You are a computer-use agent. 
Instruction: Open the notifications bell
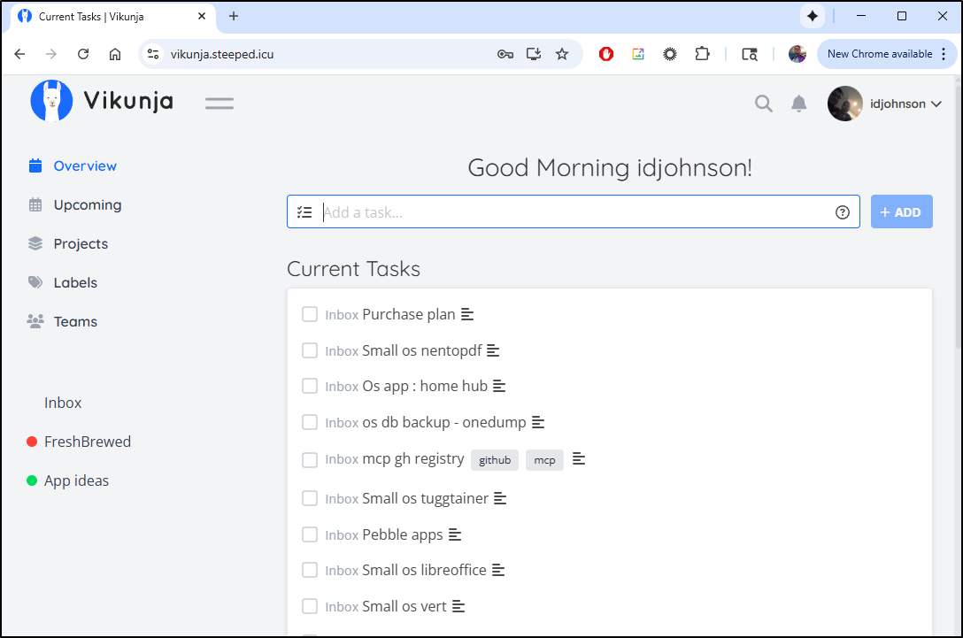point(798,104)
